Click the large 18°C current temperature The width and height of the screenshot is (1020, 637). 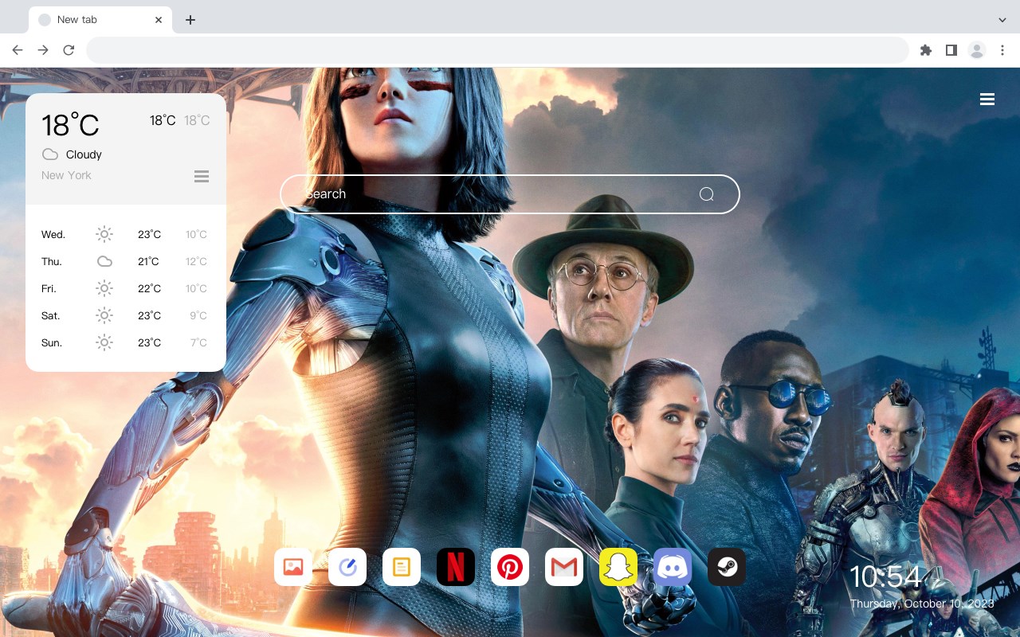coord(70,125)
